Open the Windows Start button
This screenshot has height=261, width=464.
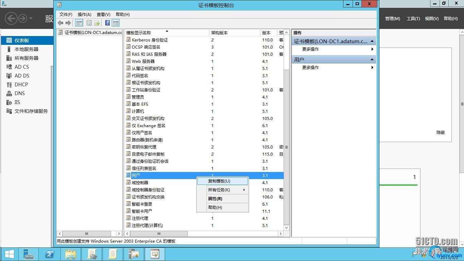[x=10, y=254]
